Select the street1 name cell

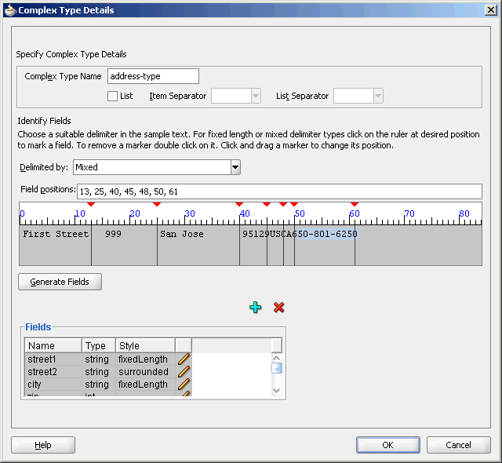[x=53, y=359]
